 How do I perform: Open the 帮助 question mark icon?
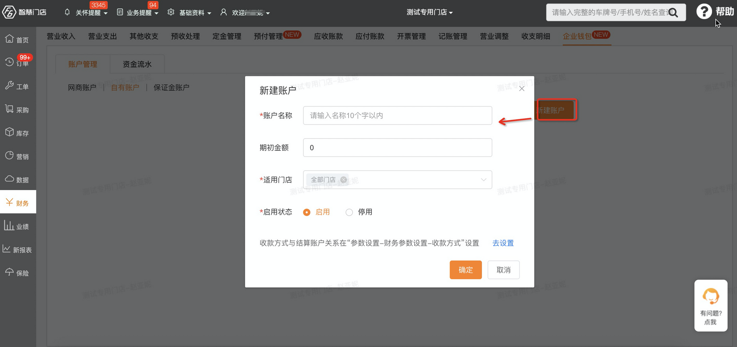tap(704, 11)
